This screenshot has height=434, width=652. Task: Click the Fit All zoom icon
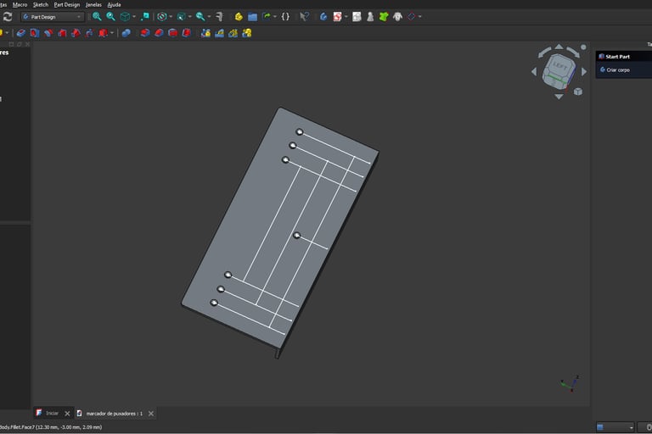[x=97, y=16]
